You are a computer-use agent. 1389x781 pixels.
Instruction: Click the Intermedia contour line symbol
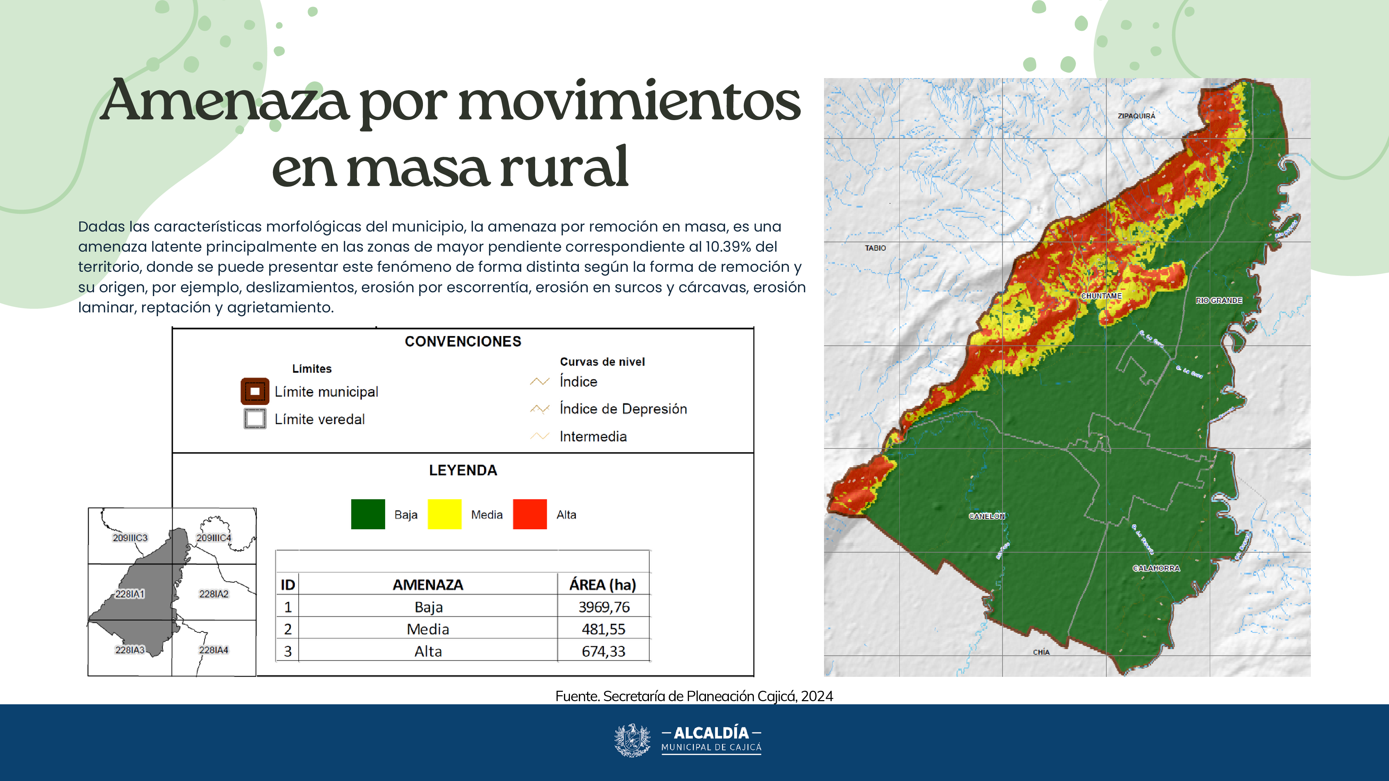pos(539,436)
